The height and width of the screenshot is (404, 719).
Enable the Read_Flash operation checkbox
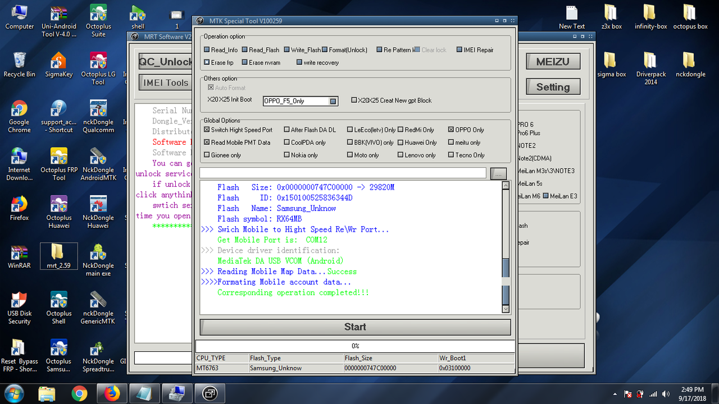click(x=245, y=50)
